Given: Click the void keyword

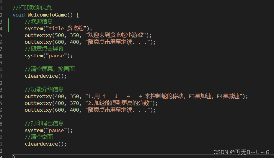Looking at the screenshot, I should pyautogui.click(x=19, y=15).
